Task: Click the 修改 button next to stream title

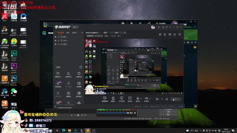Action: [x=105, y=33]
